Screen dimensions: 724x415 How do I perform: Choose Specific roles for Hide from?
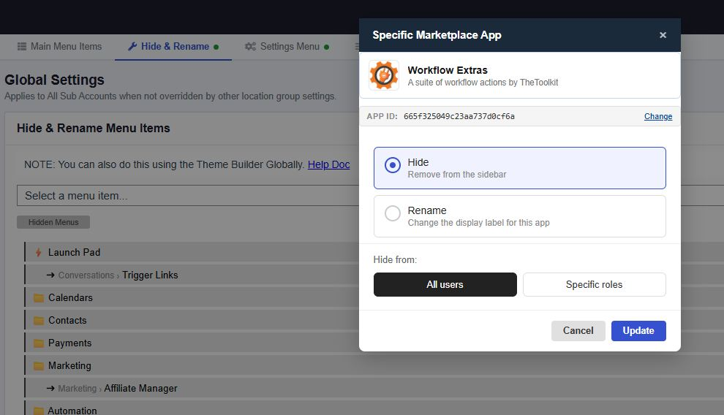tap(595, 284)
